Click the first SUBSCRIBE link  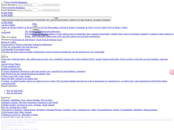[x=7, y=13]
